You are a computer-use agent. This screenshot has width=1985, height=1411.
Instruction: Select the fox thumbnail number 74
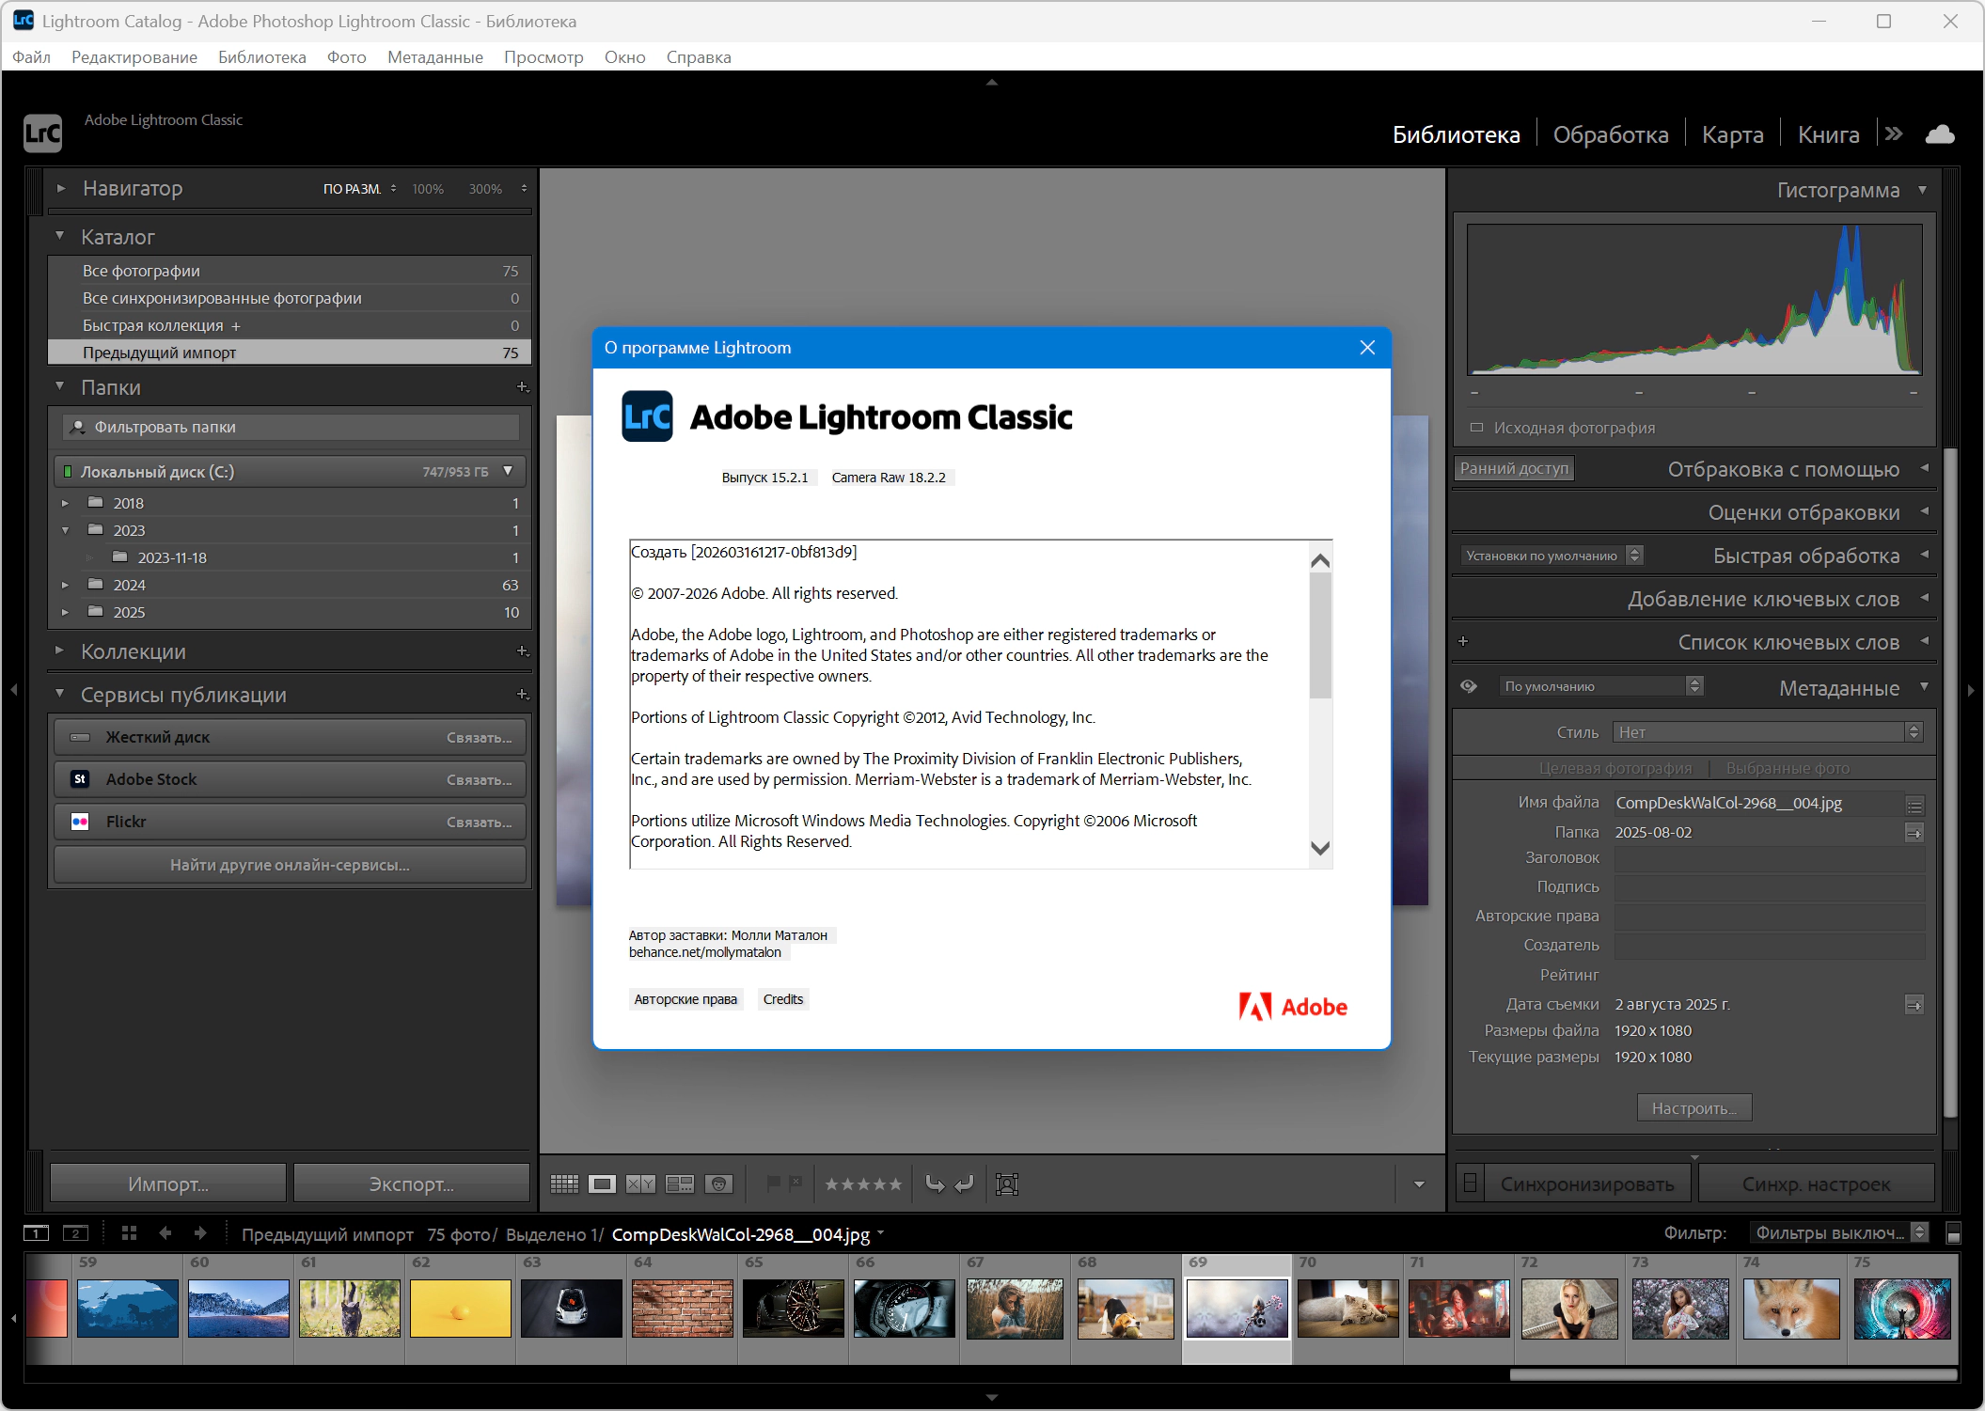pos(1790,1308)
